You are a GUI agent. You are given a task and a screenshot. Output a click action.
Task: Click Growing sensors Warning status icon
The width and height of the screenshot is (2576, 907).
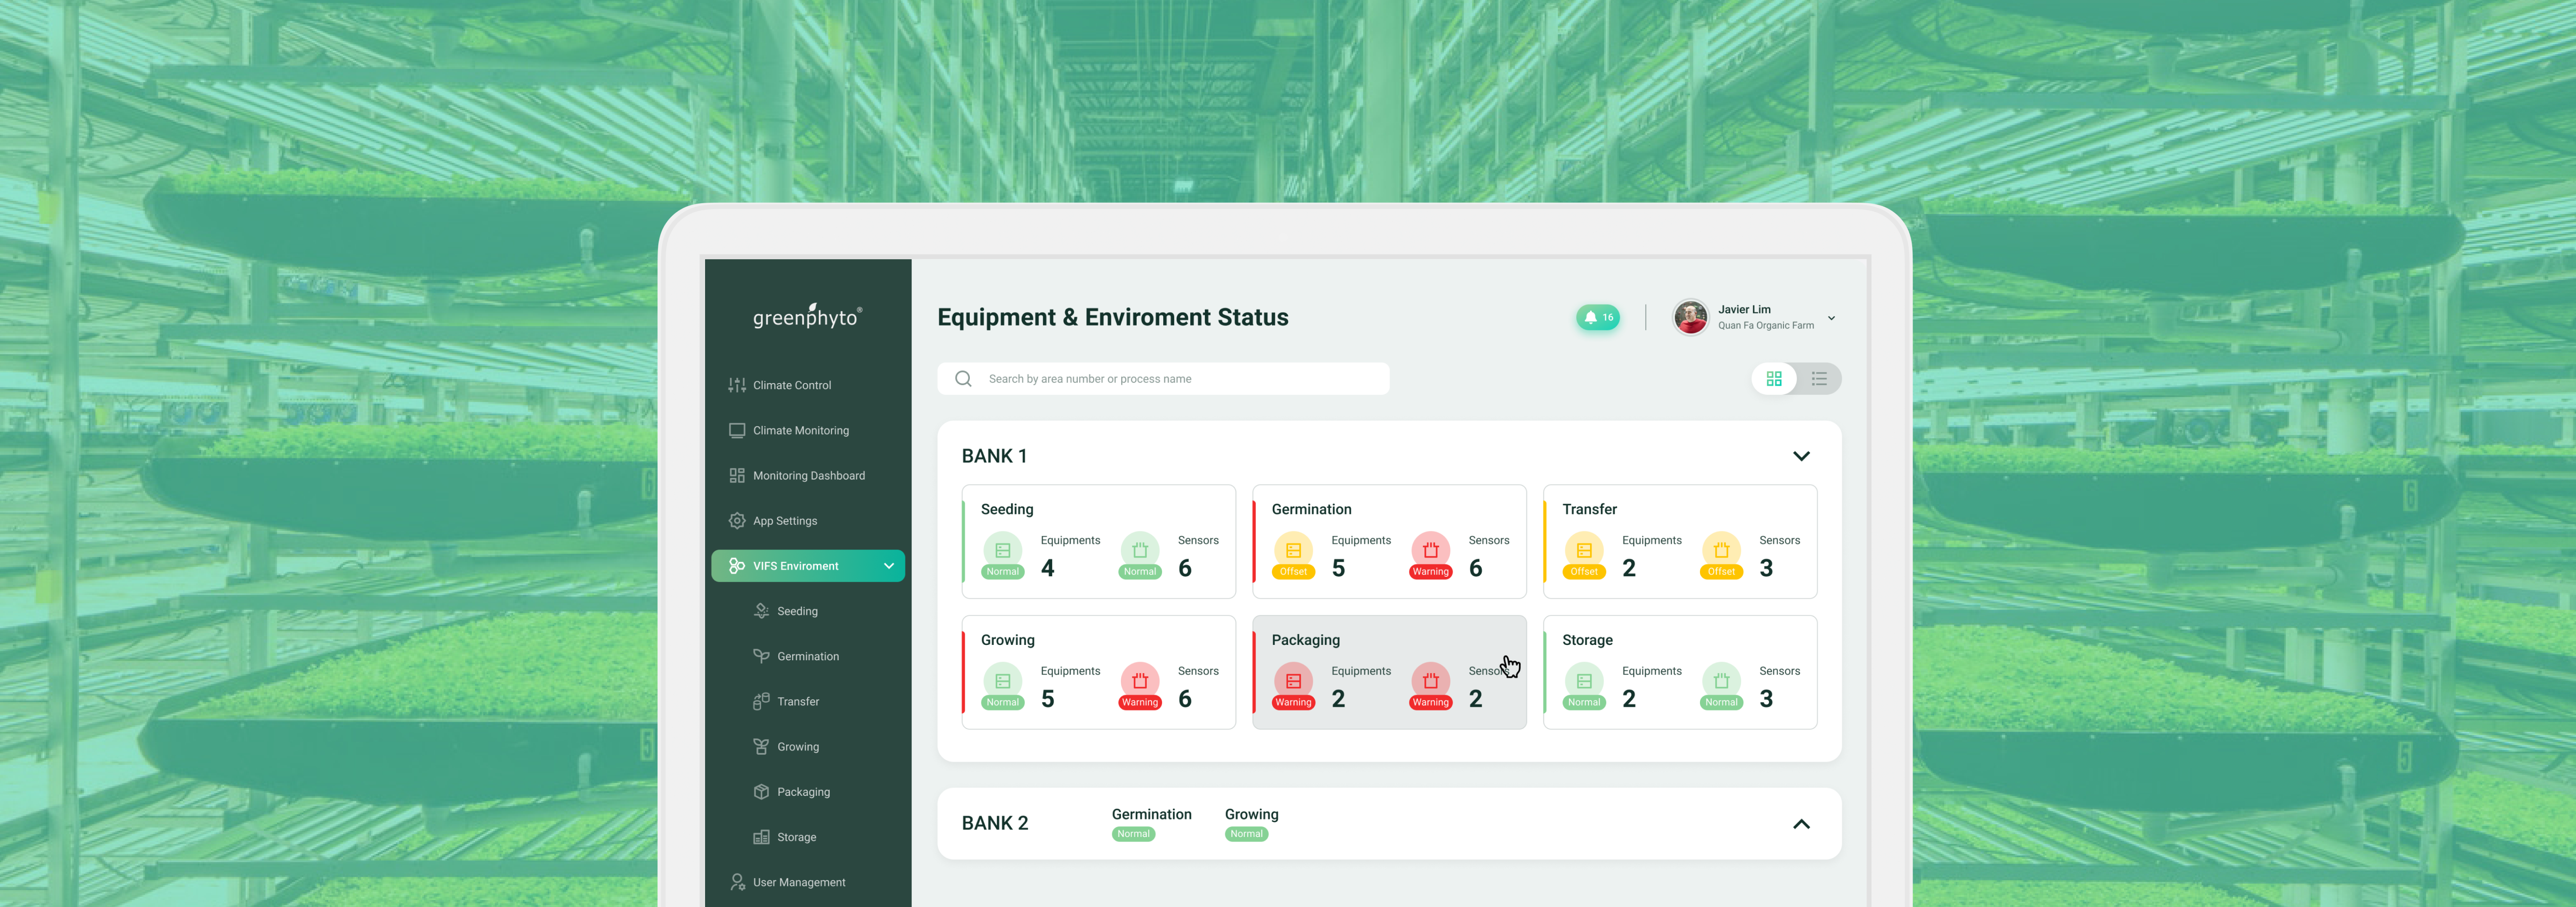1140,685
